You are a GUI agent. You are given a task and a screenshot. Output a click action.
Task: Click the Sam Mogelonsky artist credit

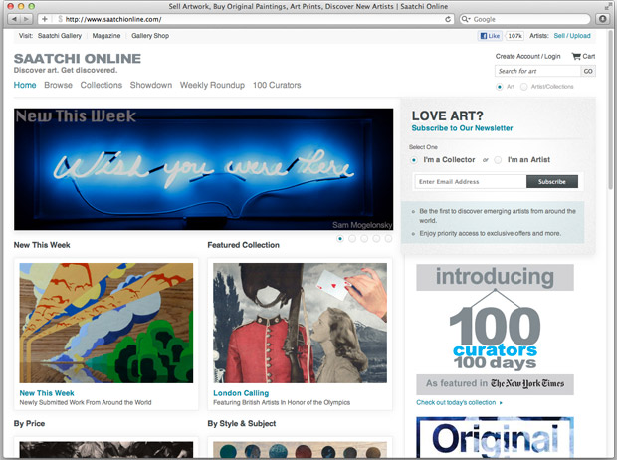pos(362,225)
